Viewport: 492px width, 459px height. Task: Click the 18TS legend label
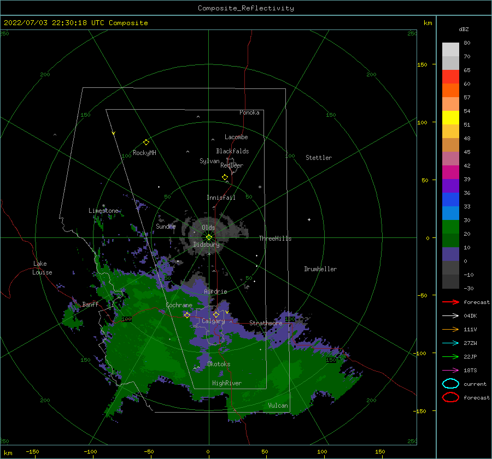click(470, 370)
